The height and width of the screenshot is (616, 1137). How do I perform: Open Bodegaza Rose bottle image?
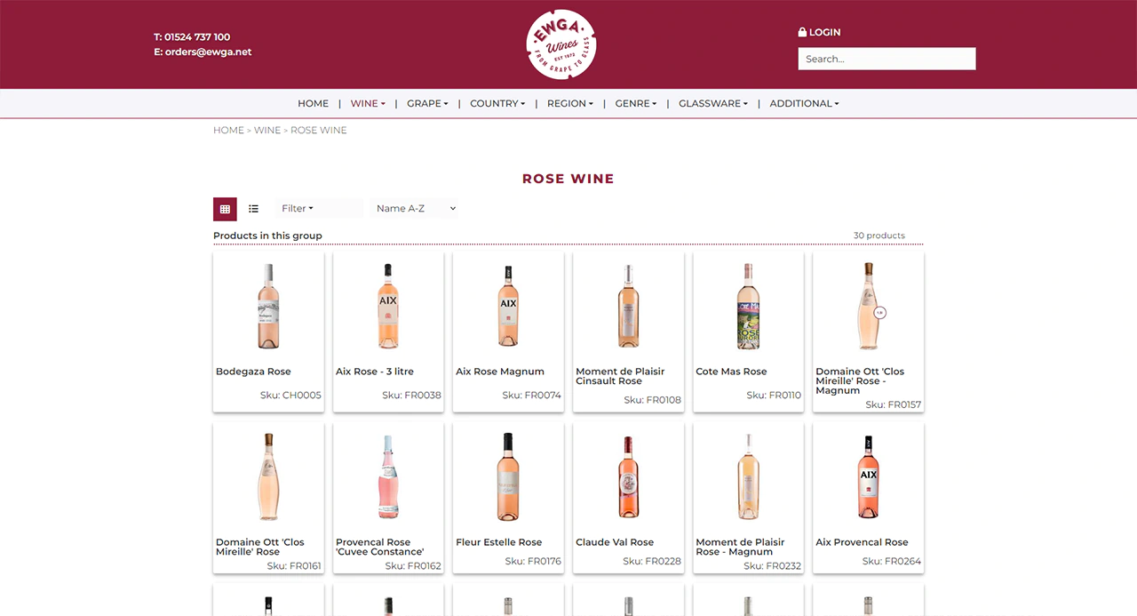(268, 307)
